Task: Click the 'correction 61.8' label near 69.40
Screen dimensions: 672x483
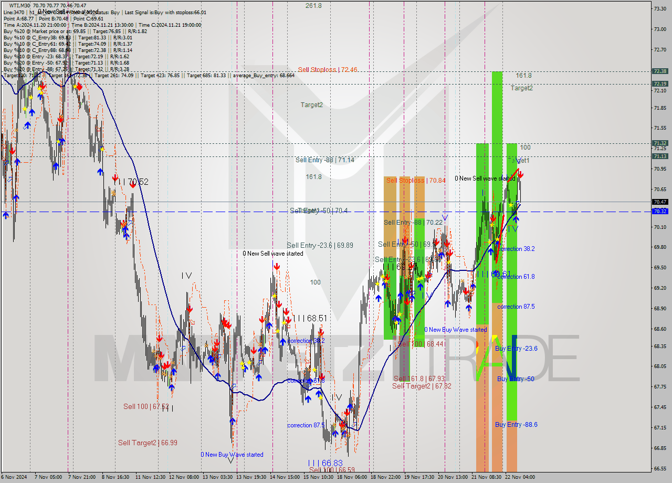Action: pyautogui.click(x=516, y=277)
